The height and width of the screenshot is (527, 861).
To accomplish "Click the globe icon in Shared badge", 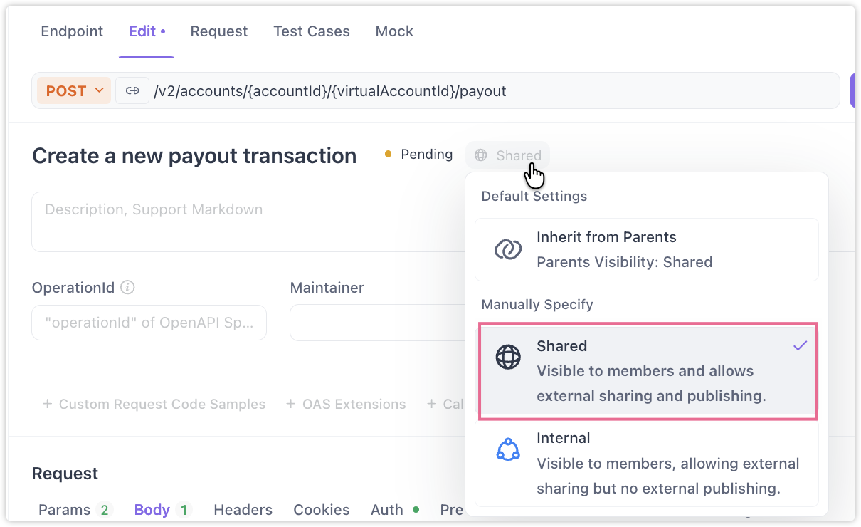I will (481, 155).
